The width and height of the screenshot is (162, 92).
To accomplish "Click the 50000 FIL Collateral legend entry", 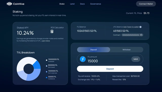I will (x=51, y=78).
